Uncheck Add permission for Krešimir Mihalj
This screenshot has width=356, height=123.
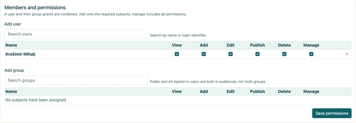204,54
